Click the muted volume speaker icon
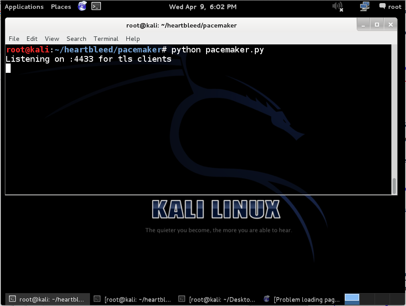This screenshot has width=406, height=306. coord(338,7)
